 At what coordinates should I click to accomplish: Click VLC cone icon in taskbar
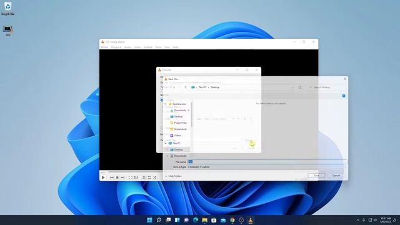pyautogui.click(x=251, y=220)
